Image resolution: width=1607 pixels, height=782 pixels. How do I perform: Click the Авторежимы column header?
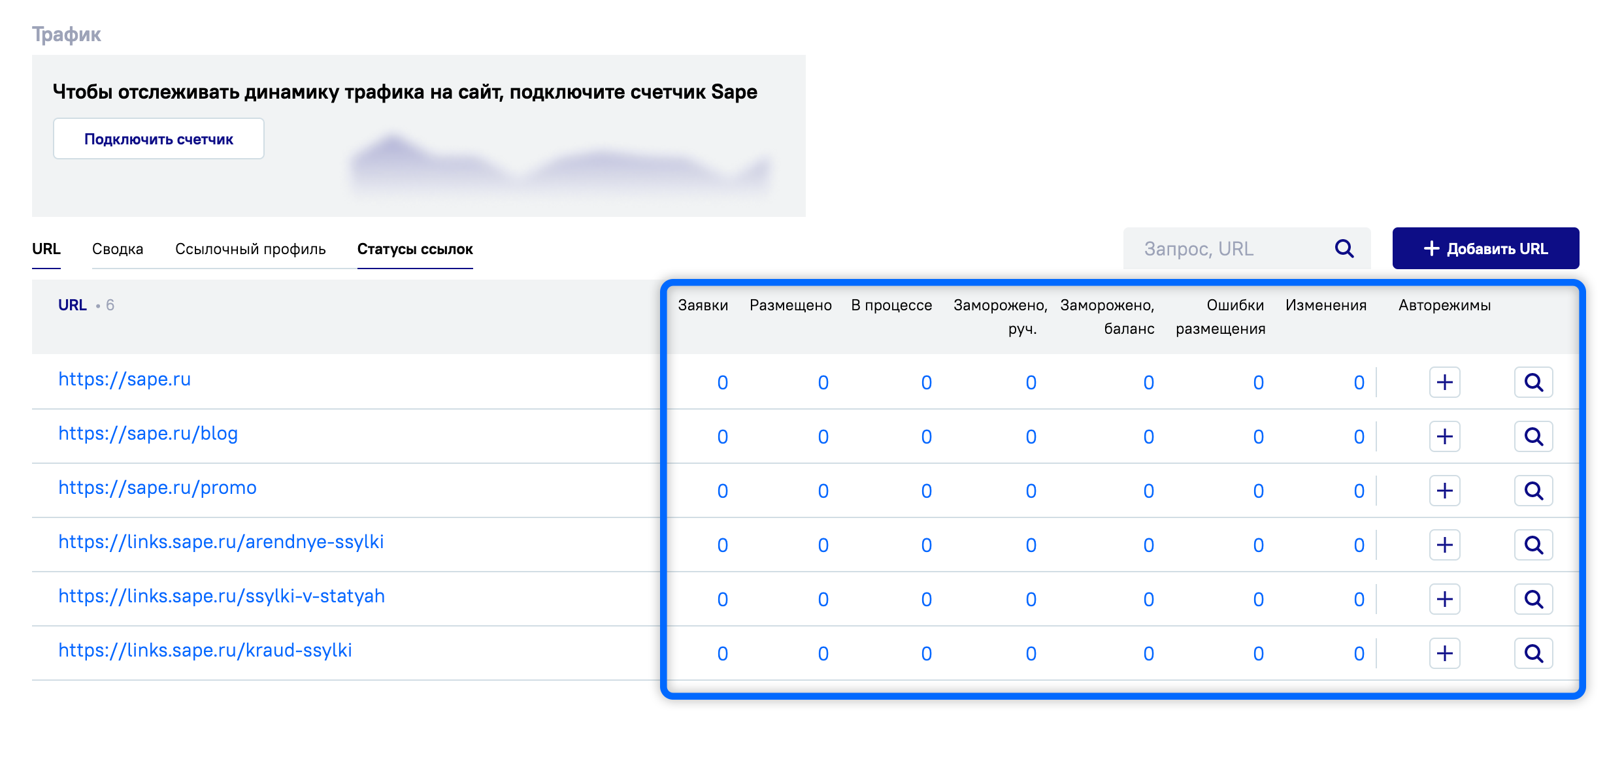coord(1445,305)
